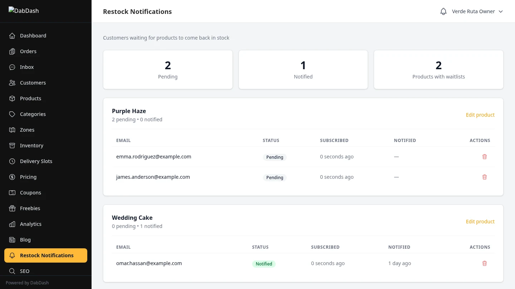Click the Products sidebar icon

tap(12, 98)
